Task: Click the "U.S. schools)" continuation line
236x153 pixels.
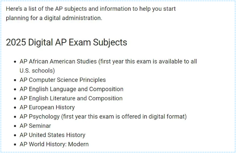Action: click(37, 70)
